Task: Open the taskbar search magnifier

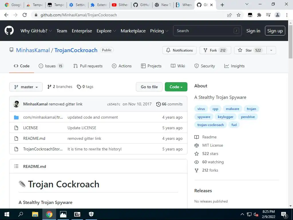Action: 21,214
